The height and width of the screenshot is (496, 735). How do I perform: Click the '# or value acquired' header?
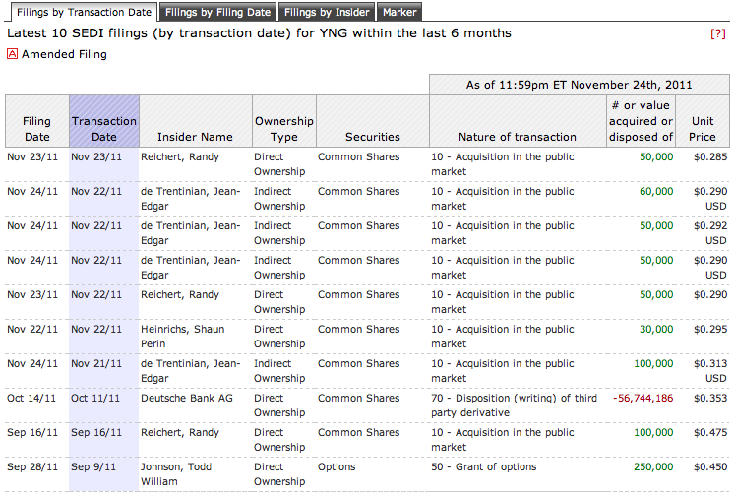tap(642, 121)
